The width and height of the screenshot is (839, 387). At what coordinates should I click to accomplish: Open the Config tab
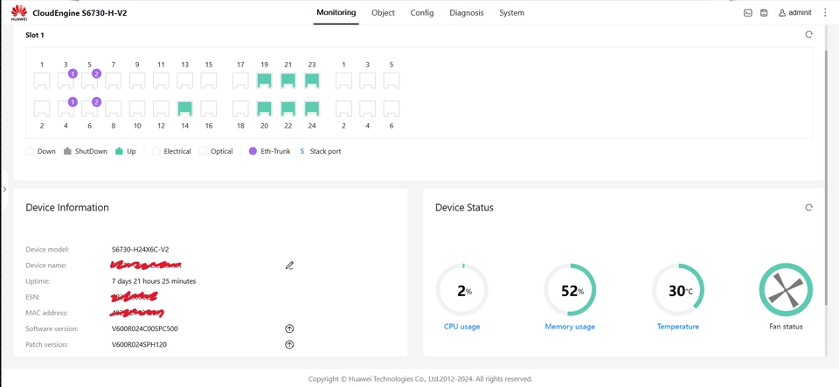(422, 13)
